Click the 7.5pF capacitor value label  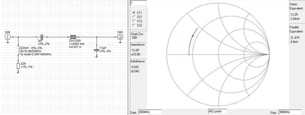[103, 48]
